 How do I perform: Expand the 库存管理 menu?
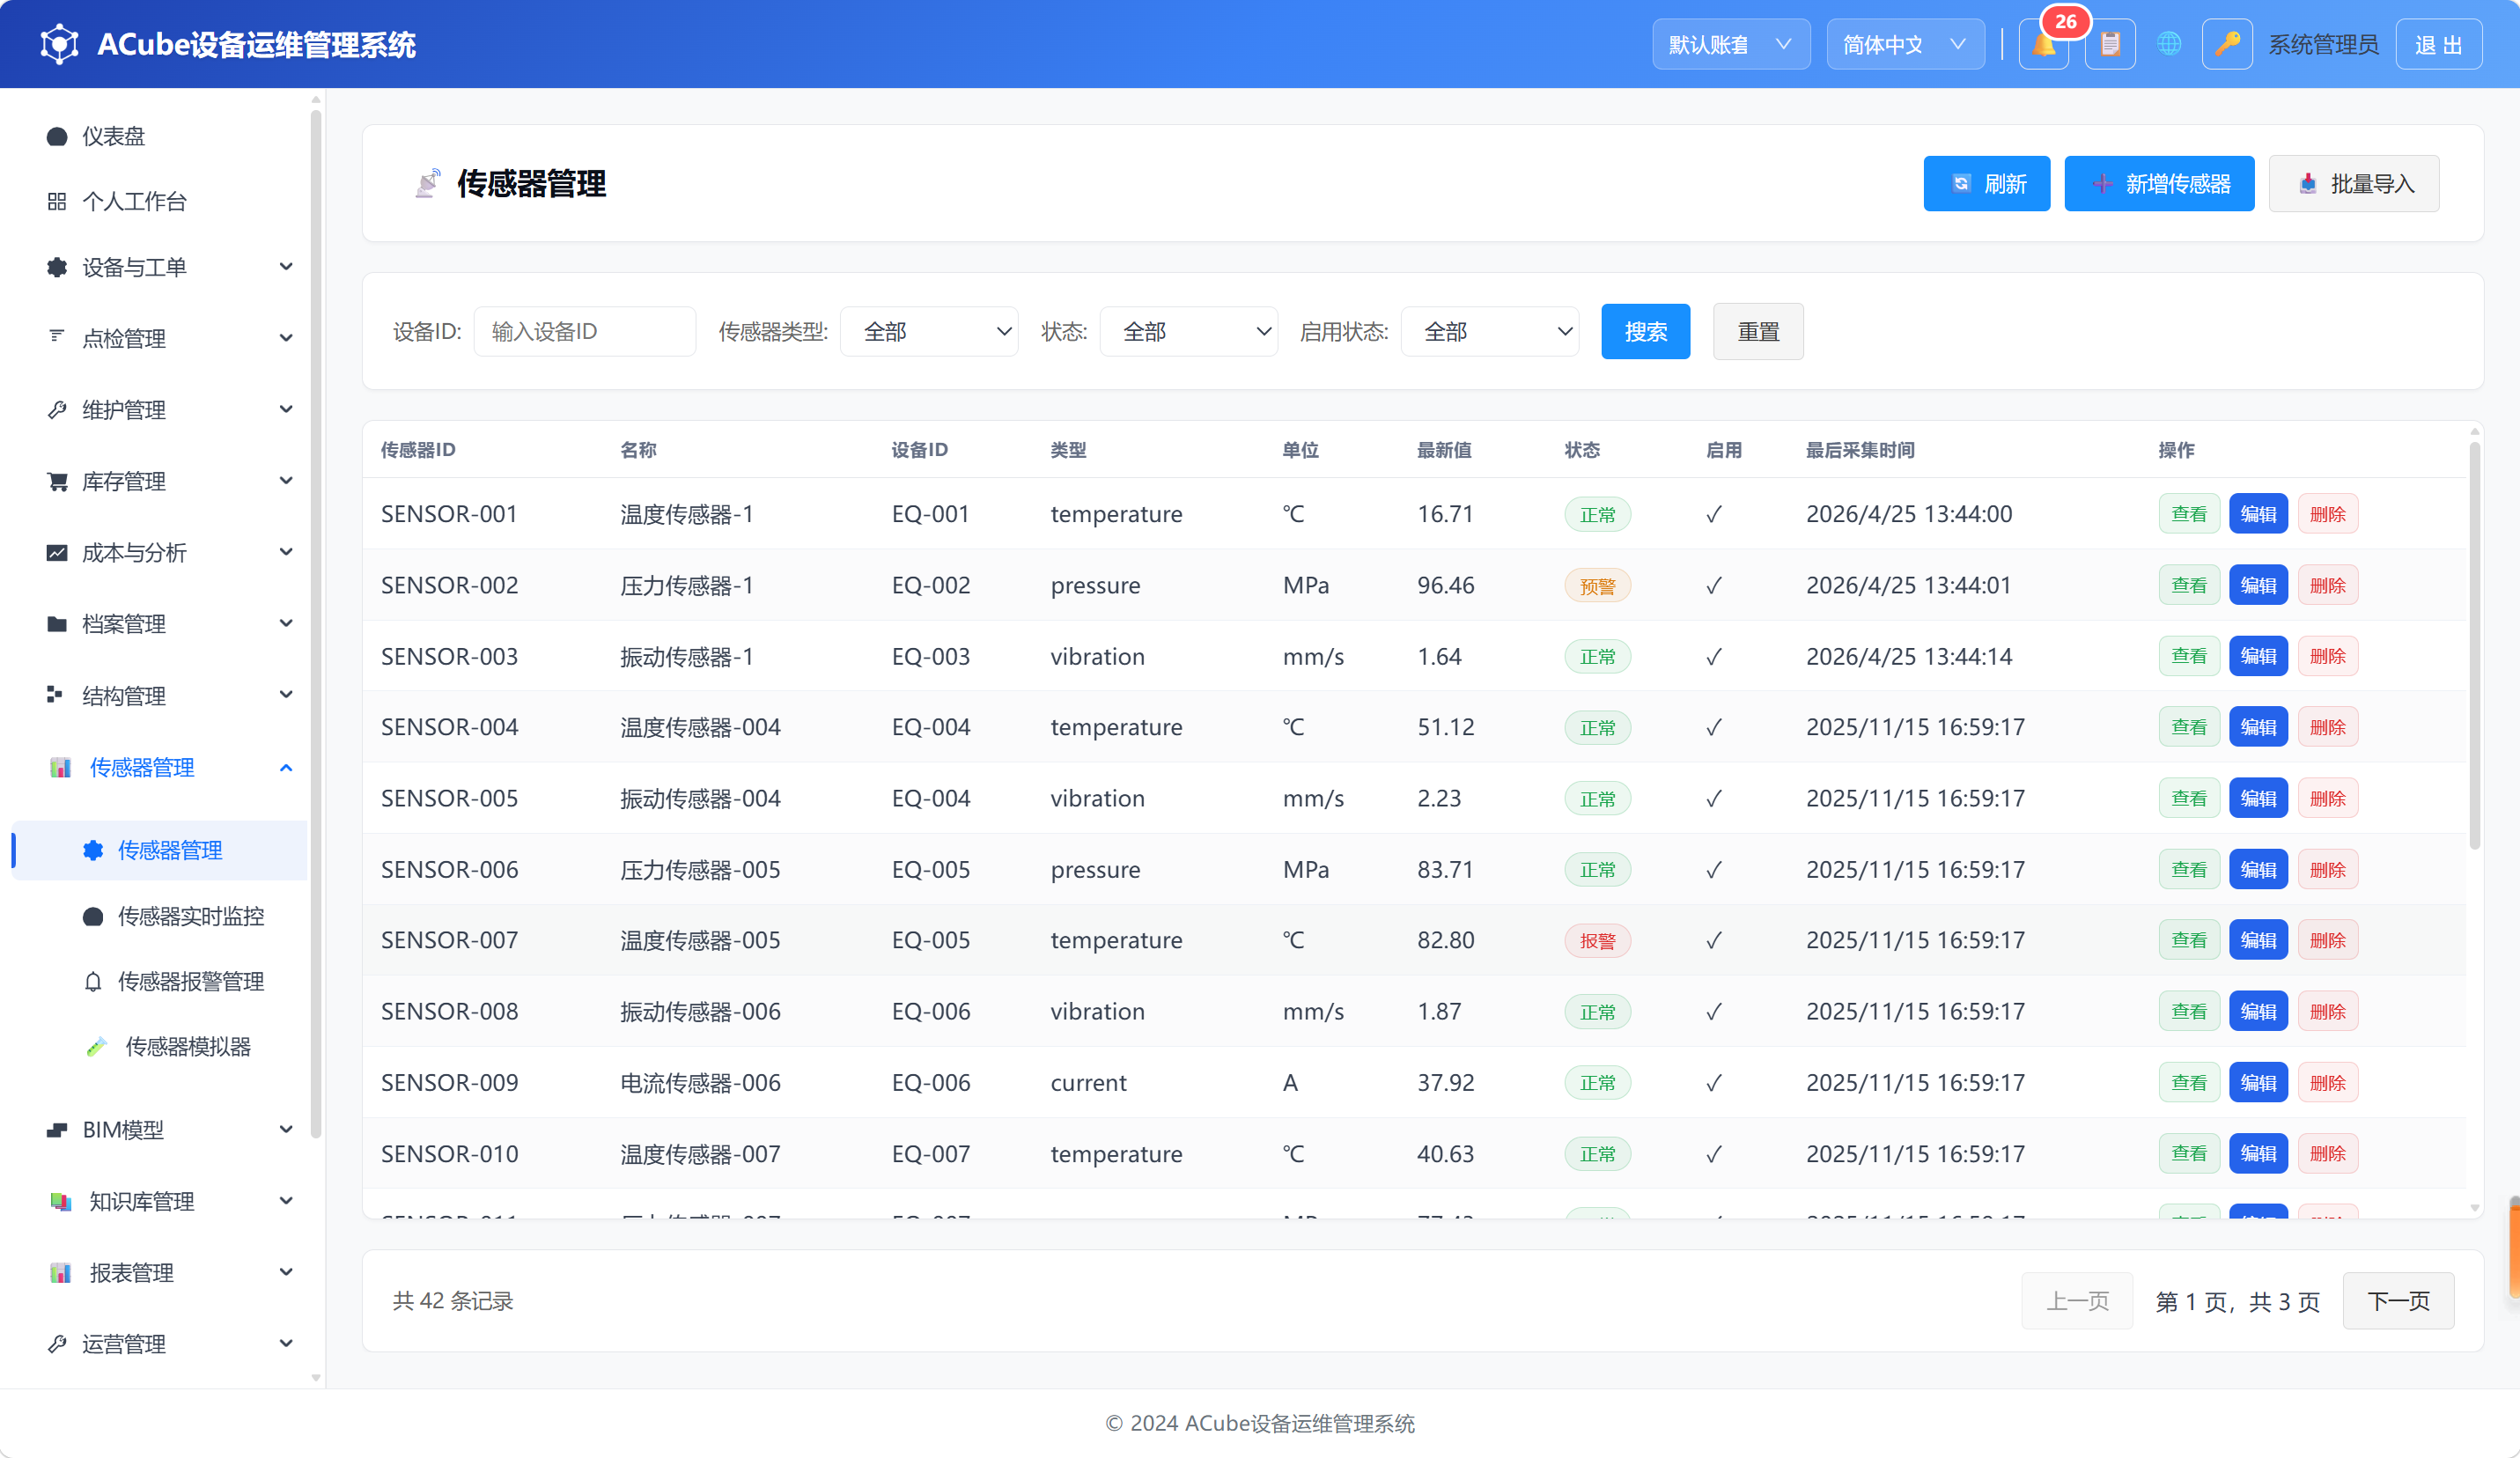click(x=162, y=481)
